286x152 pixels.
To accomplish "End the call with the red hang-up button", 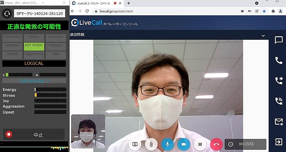I will (x=216, y=144).
